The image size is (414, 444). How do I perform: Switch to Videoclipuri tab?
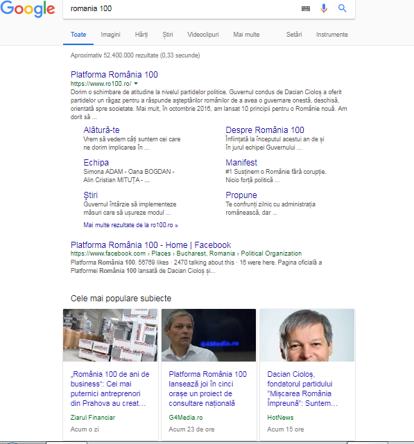click(203, 35)
